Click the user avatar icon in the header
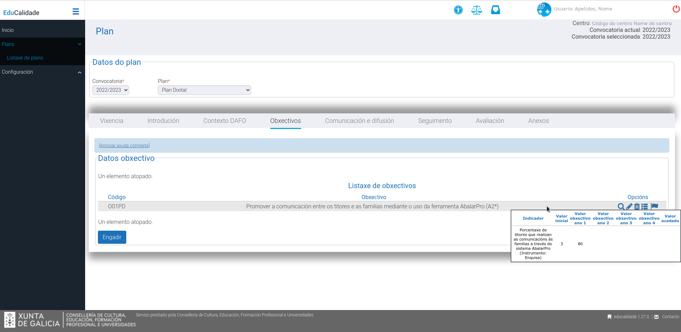This screenshot has width=681, height=332. pos(544,9)
